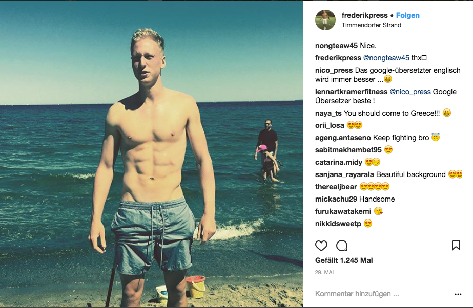Visit lennartkramerfitness's profile
Viewport: 473px width, 308px height.
click(x=351, y=92)
